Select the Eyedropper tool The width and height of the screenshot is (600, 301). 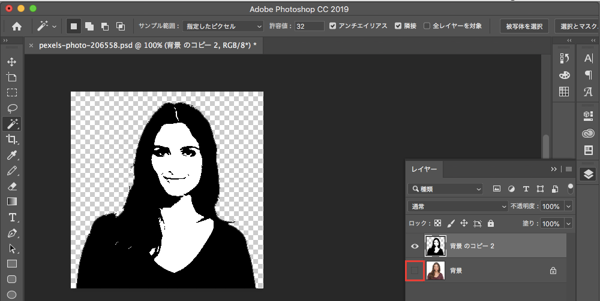pos(12,155)
